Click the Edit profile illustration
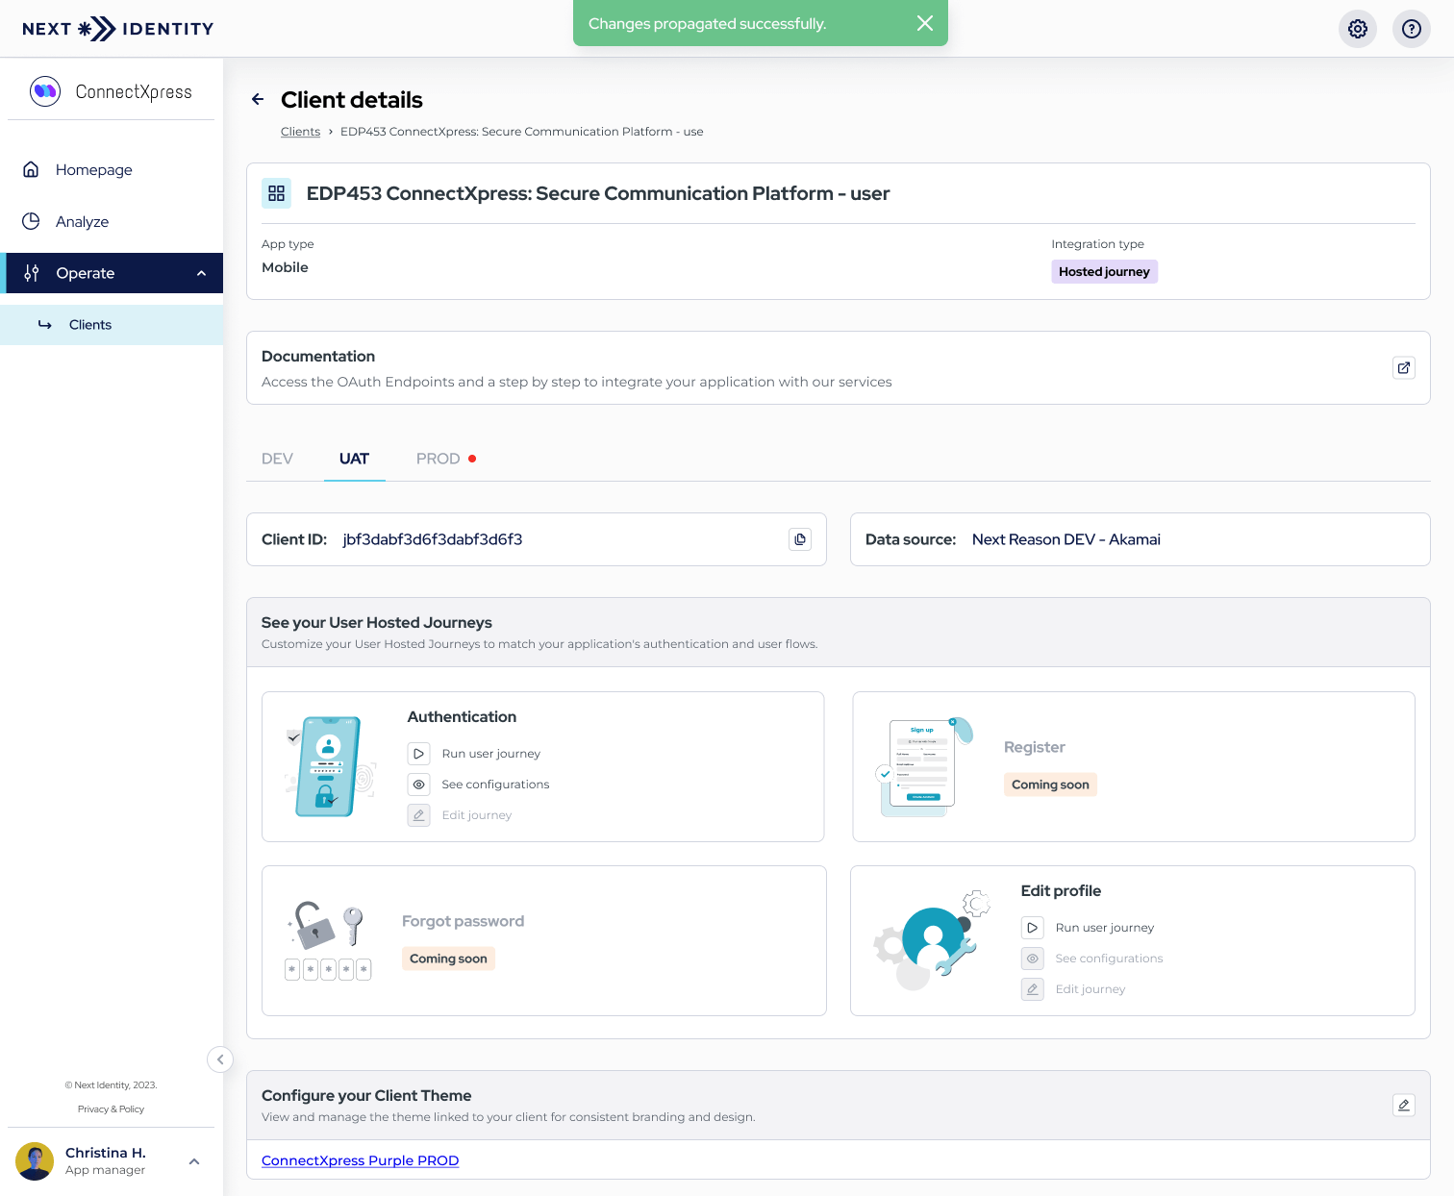Screen dimensions: 1454x1196 932,940
